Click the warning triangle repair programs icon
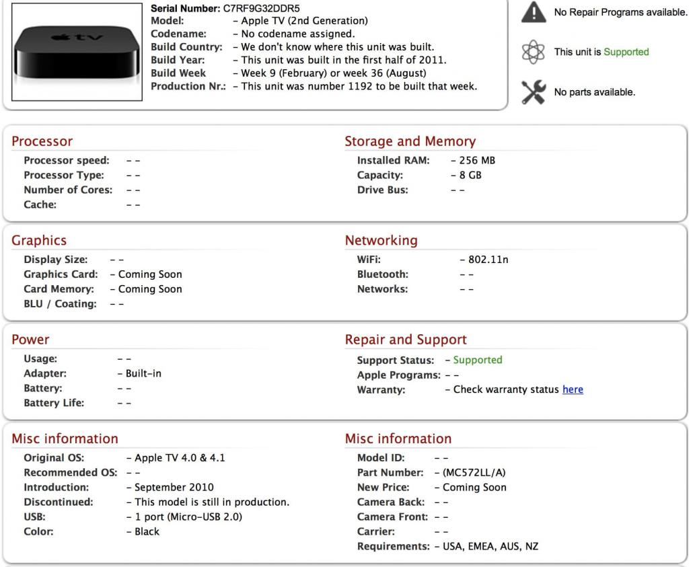This screenshot has width=689, height=567. pyautogui.click(x=534, y=12)
